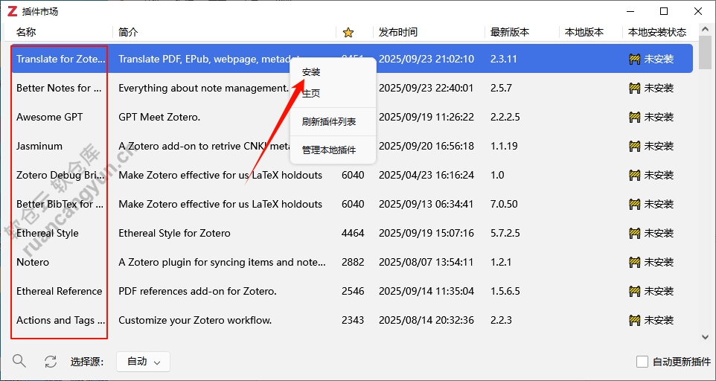The height and width of the screenshot is (381, 716).
Task: Click the Customize your Zotero workflow description
Action: coord(195,320)
